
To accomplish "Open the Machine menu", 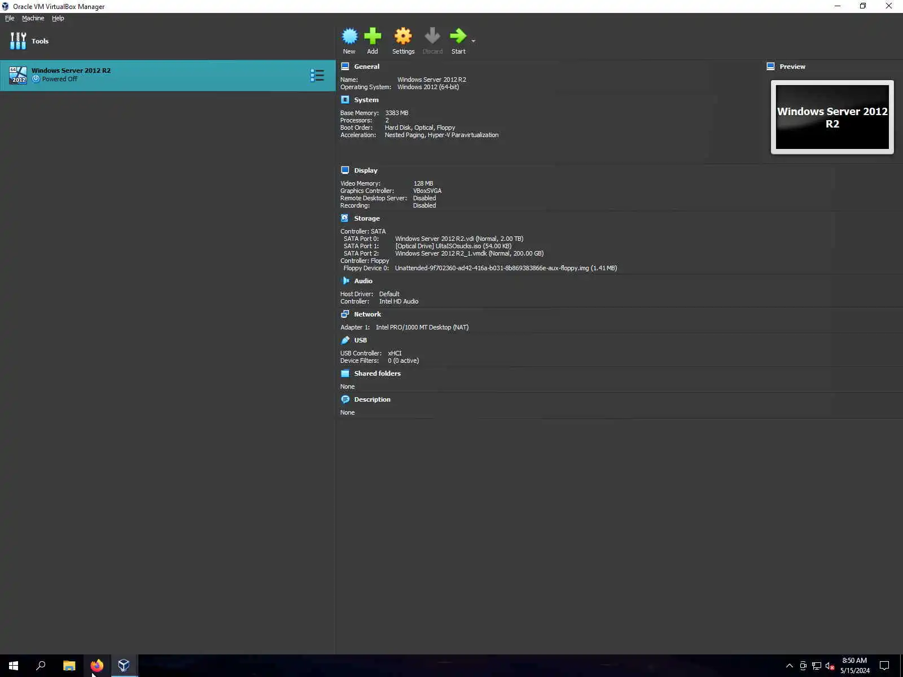I will (33, 18).
